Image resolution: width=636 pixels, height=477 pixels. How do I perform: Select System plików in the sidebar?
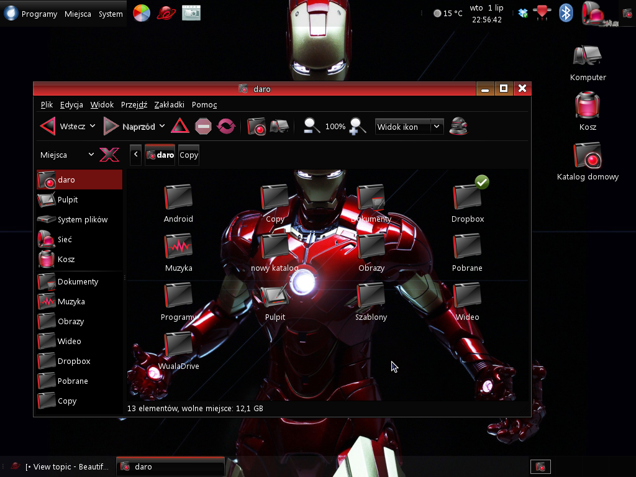tap(79, 219)
